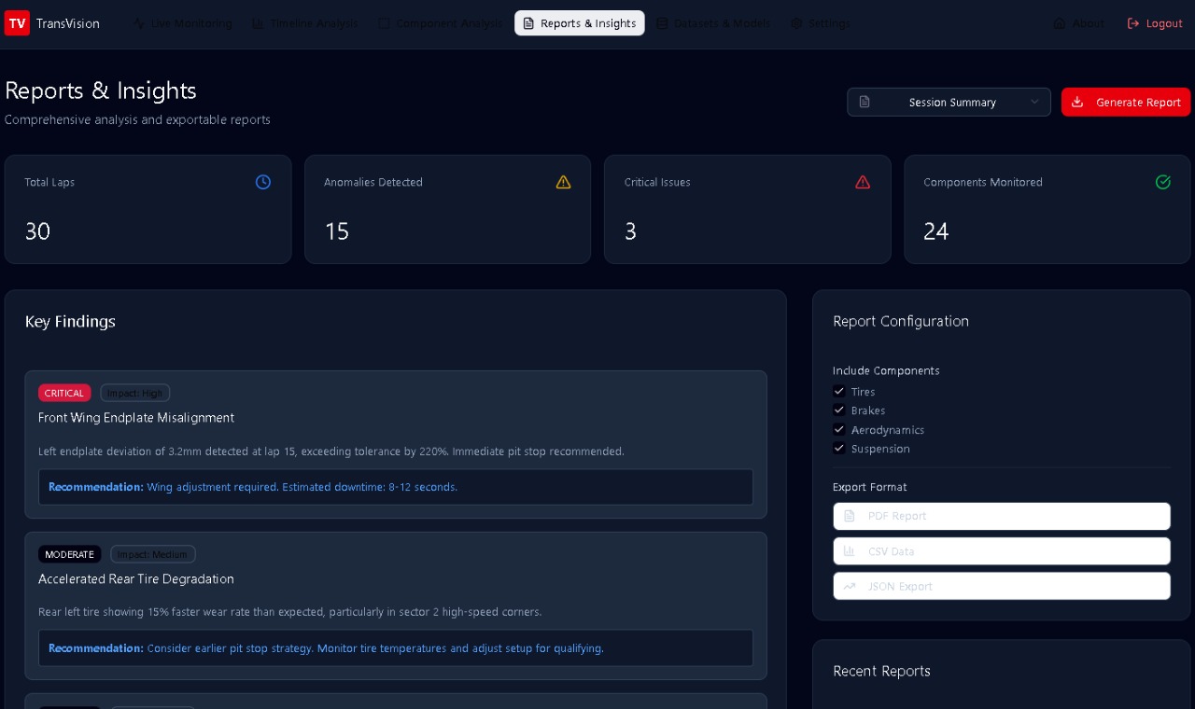This screenshot has height=709, width=1195.
Task: Click the Key Findings heading
Action: [70, 322]
